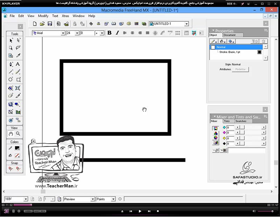Image resolution: width=280 pixels, height=217 pixels.
Task: Open KMPlayer settings gear icon
Action: coord(19,211)
